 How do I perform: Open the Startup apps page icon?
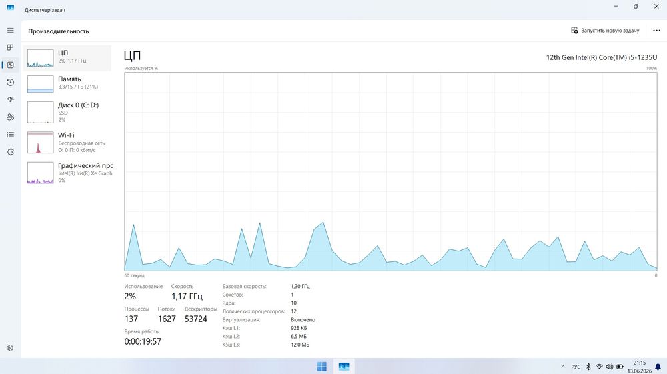tap(10, 99)
